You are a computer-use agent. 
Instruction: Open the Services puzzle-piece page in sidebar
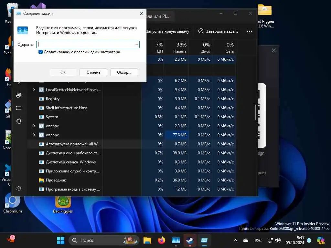coord(19,121)
